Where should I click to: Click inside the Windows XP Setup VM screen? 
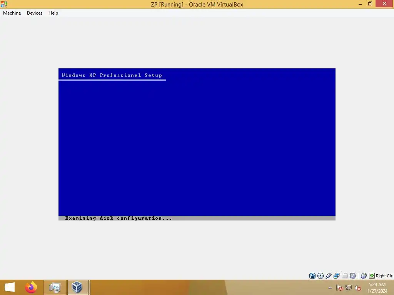pos(197,144)
